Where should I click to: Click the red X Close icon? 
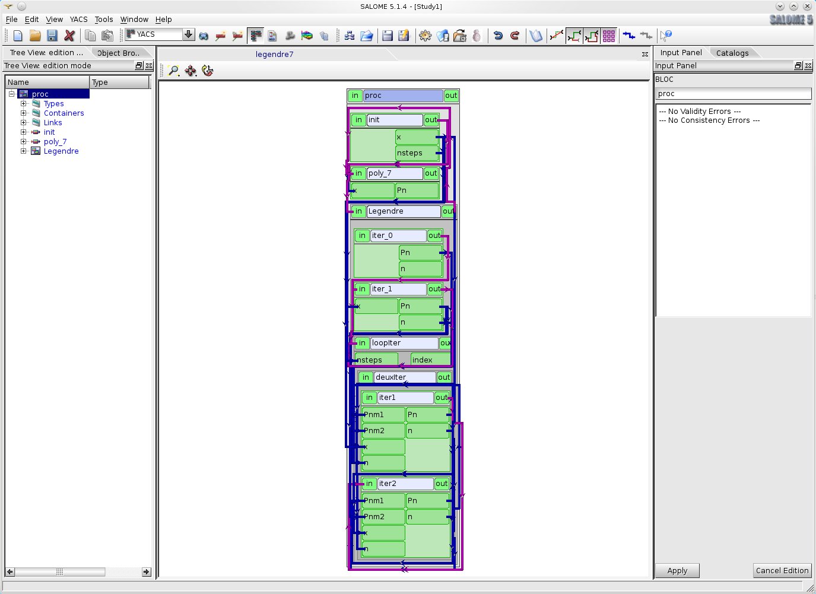pyautogui.click(x=69, y=36)
